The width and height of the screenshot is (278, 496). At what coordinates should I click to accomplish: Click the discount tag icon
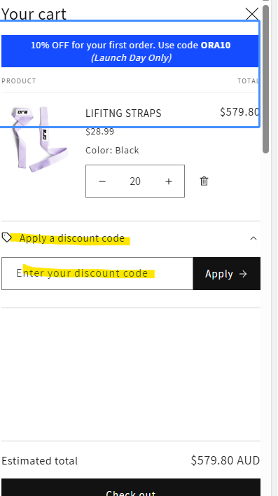click(6, 237)
